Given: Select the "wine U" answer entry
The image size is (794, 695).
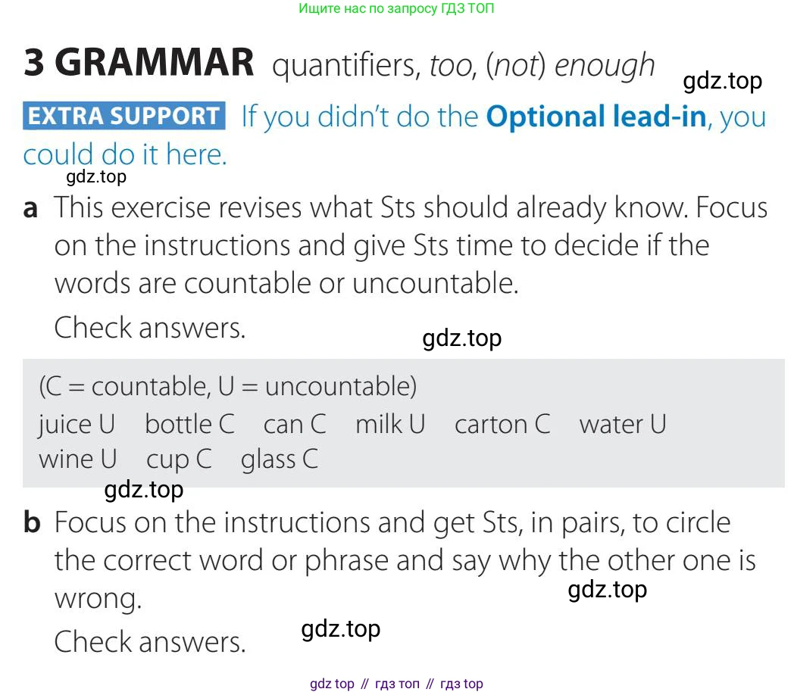Looking at the screenshot, I should tap(78, 459).
